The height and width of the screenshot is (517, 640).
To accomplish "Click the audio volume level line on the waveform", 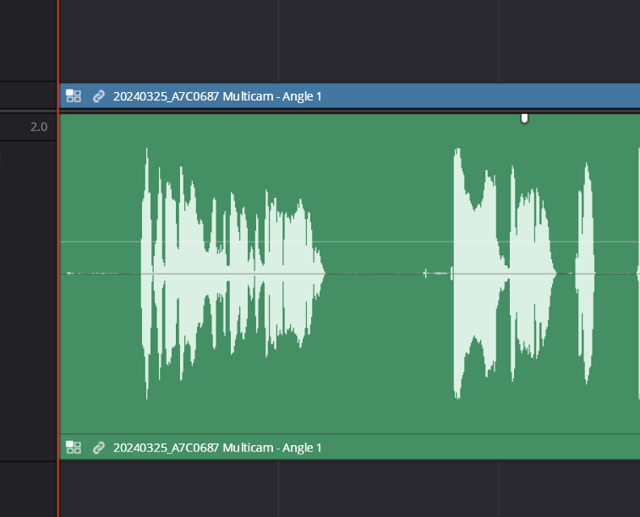I will tap(350, 242).
